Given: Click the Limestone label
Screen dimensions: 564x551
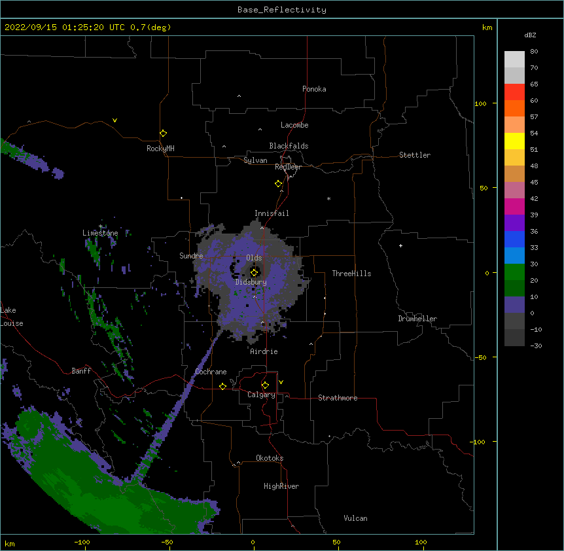Looking at the screenshot, I should pos(100,233).
